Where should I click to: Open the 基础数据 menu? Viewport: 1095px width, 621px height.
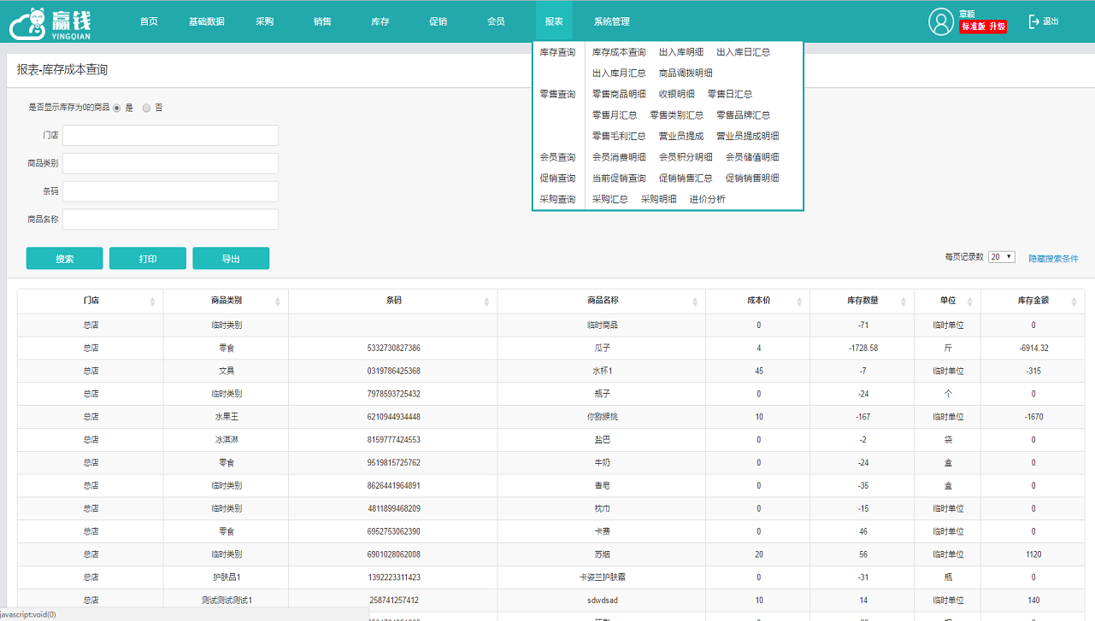[207, 21]
